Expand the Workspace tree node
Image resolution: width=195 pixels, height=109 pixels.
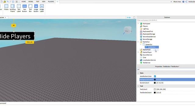[138, 24]
